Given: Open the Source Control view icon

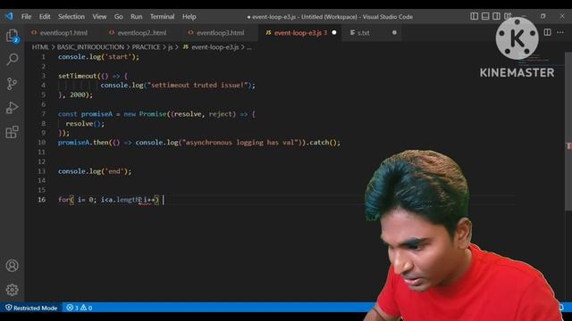Looking at the screenshot, I should (12, 84).
